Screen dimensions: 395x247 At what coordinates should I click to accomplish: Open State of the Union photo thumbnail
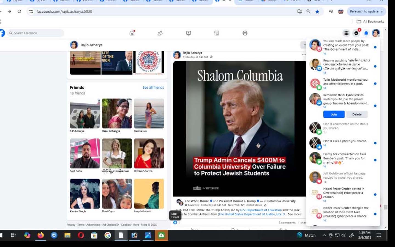coord(117,63)
